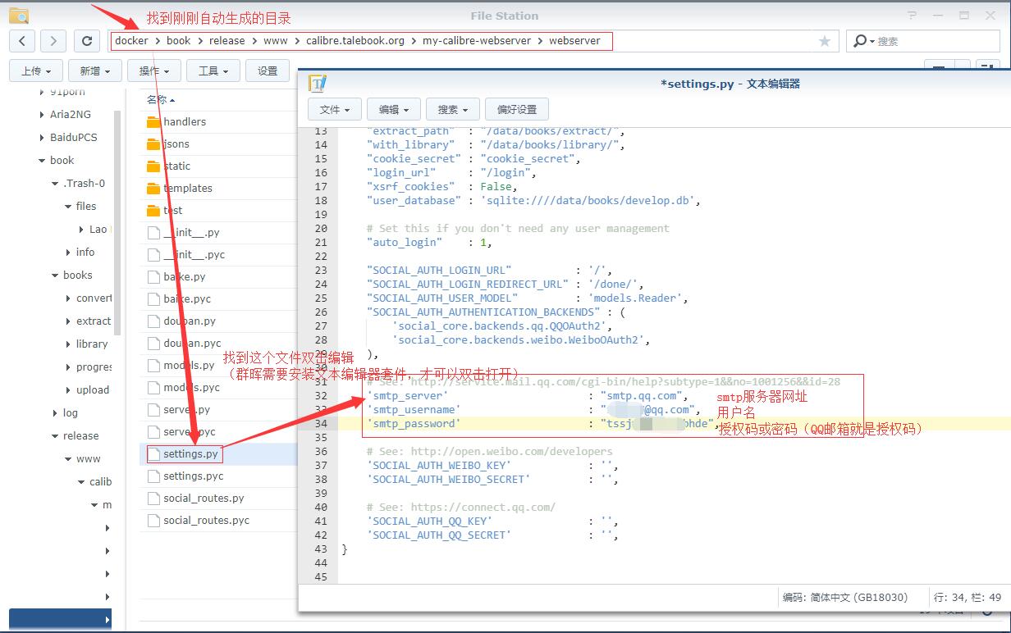Open the handlers folder
The height and width of the screenshot is (633, 1011).
click(184, 121)
